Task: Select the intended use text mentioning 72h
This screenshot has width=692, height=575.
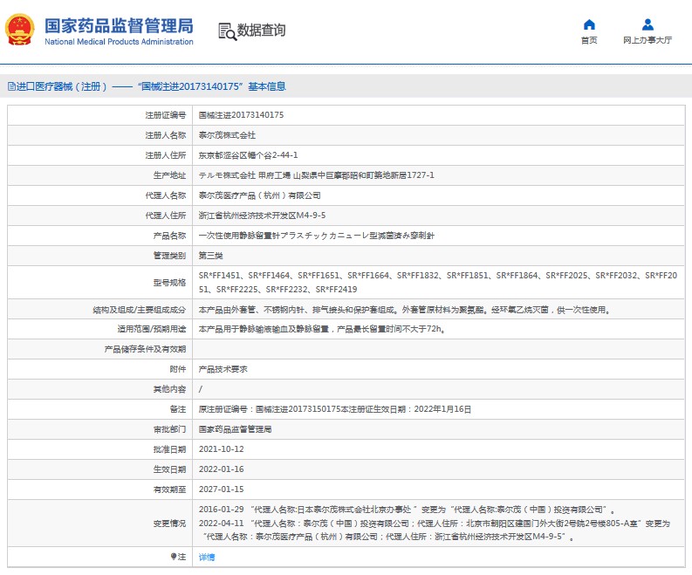Action: click(x=322, y=329)
